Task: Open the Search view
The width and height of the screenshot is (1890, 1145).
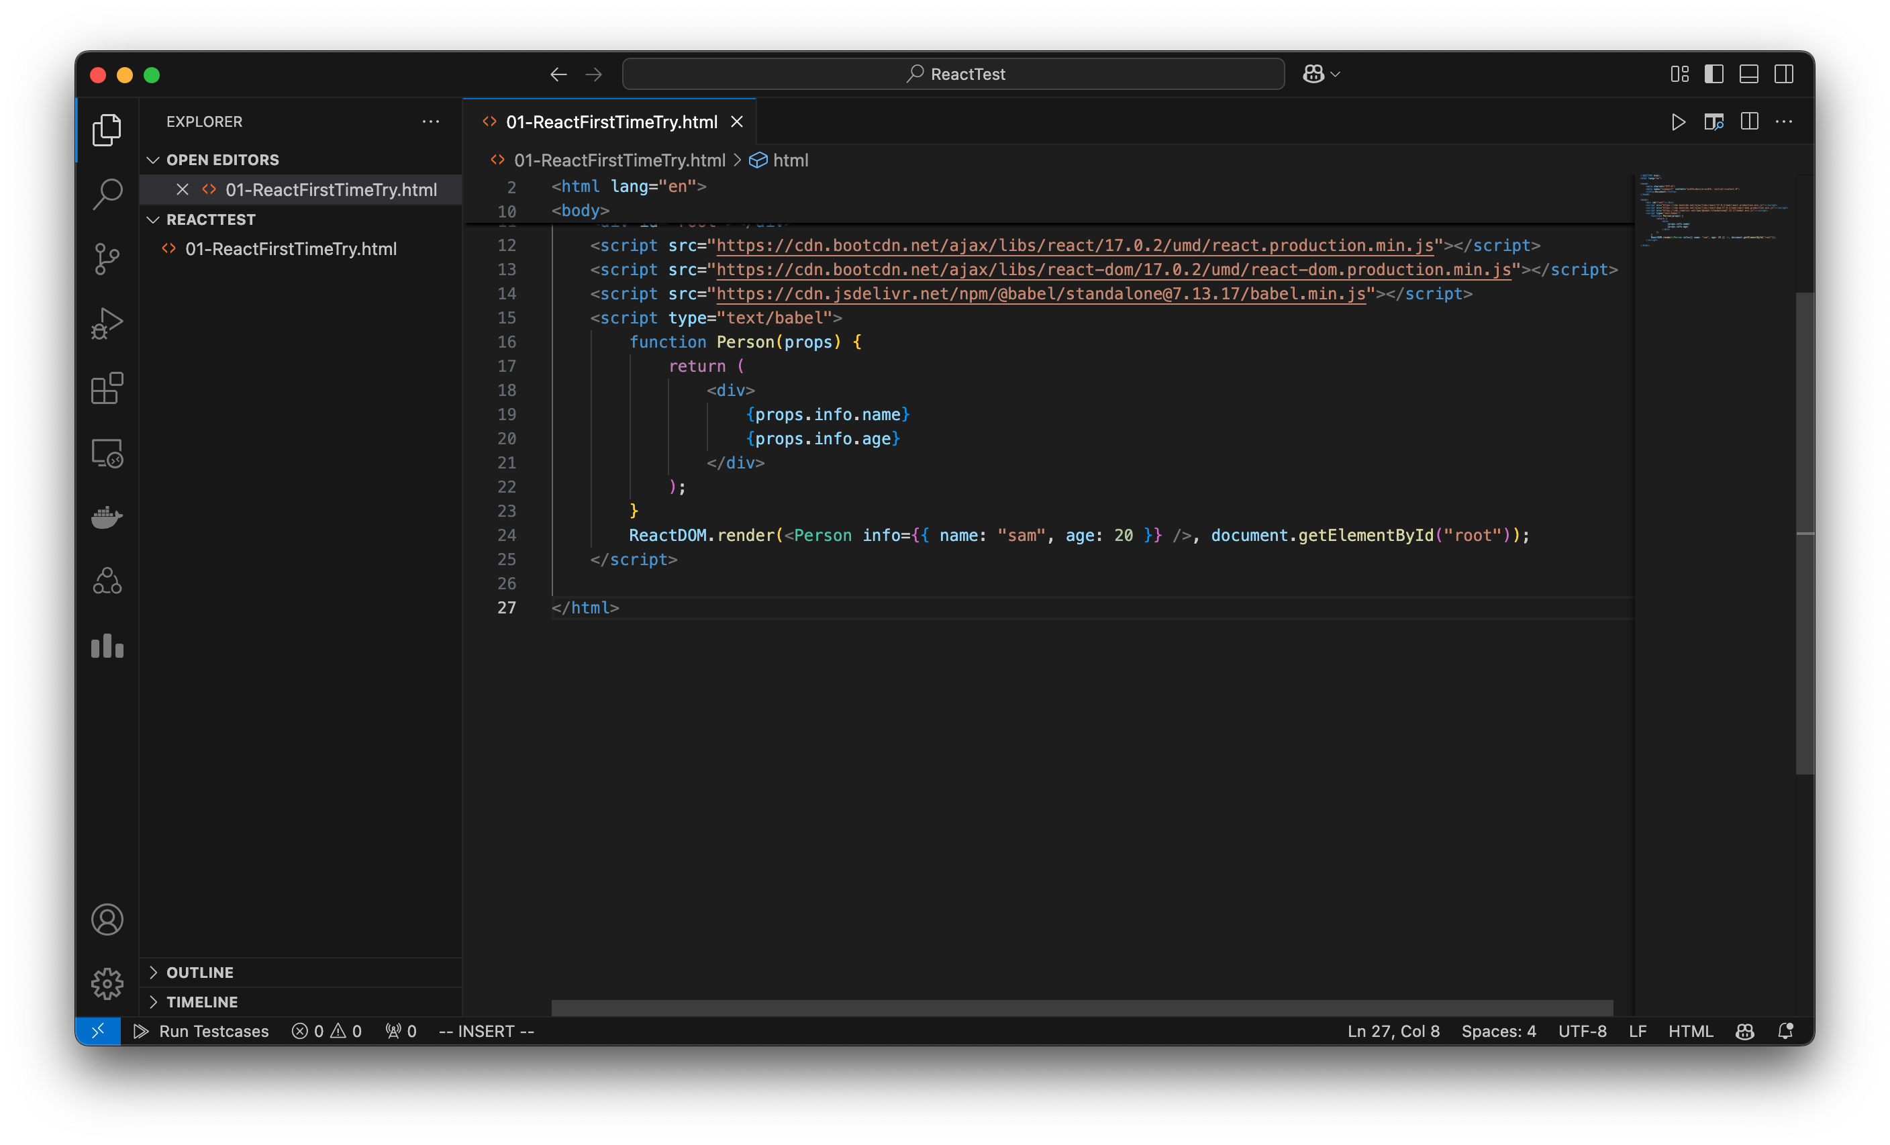Action: click(107, 194)
